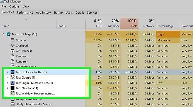Image resolution: width=193 pixels, height=107 pixels.
Task: Click the 0.2 Mbps network value
Action: 149,34
